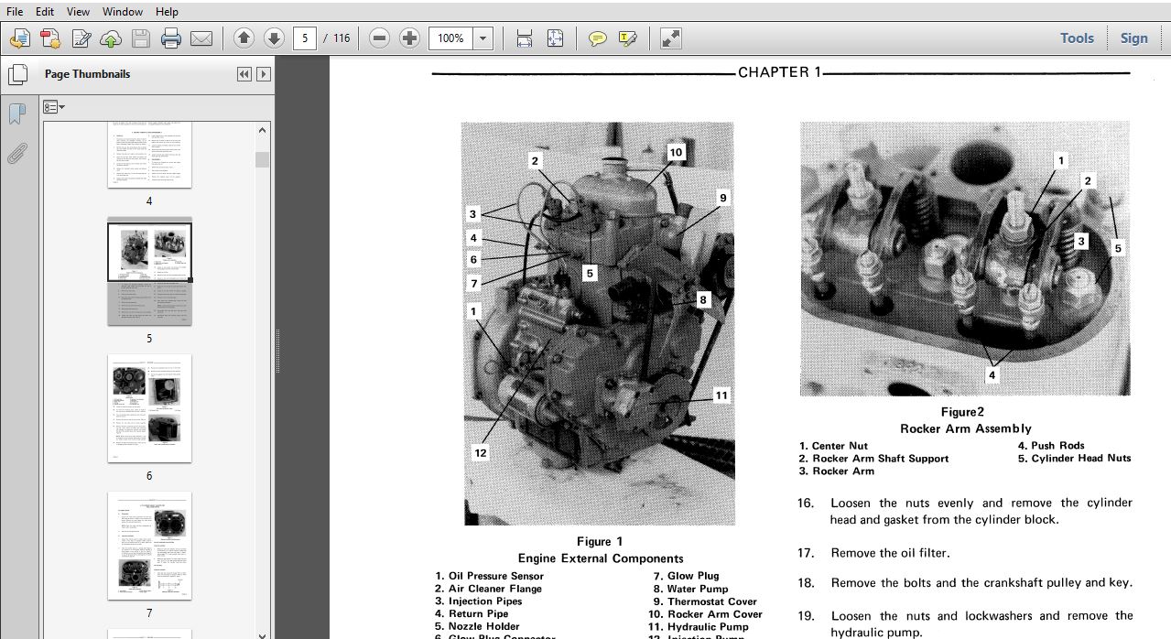Viewport: 1171px width, 639px height.
Task: Send the file via the envelope icon
Action: click(x=201, y=38)
